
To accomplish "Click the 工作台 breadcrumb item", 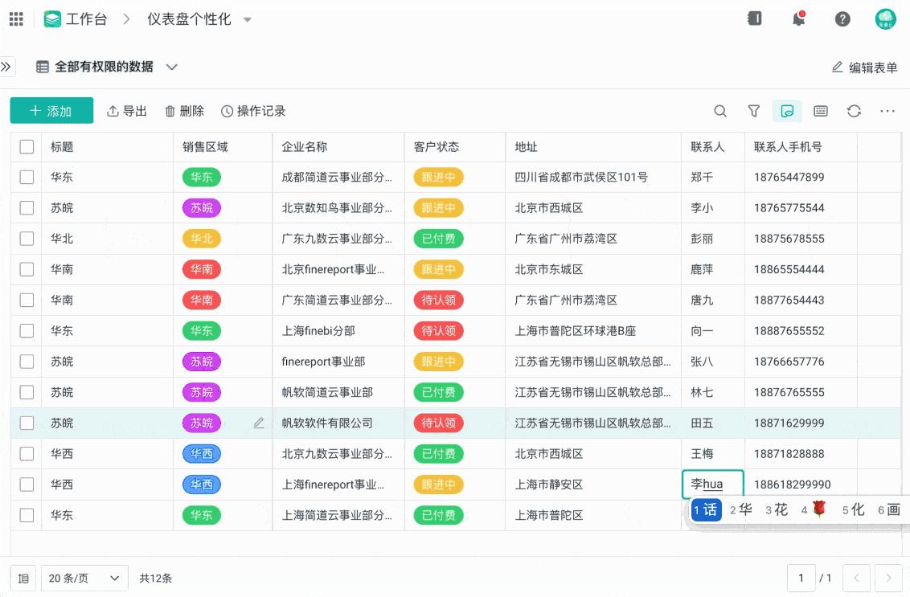I will tap(87, 19).
